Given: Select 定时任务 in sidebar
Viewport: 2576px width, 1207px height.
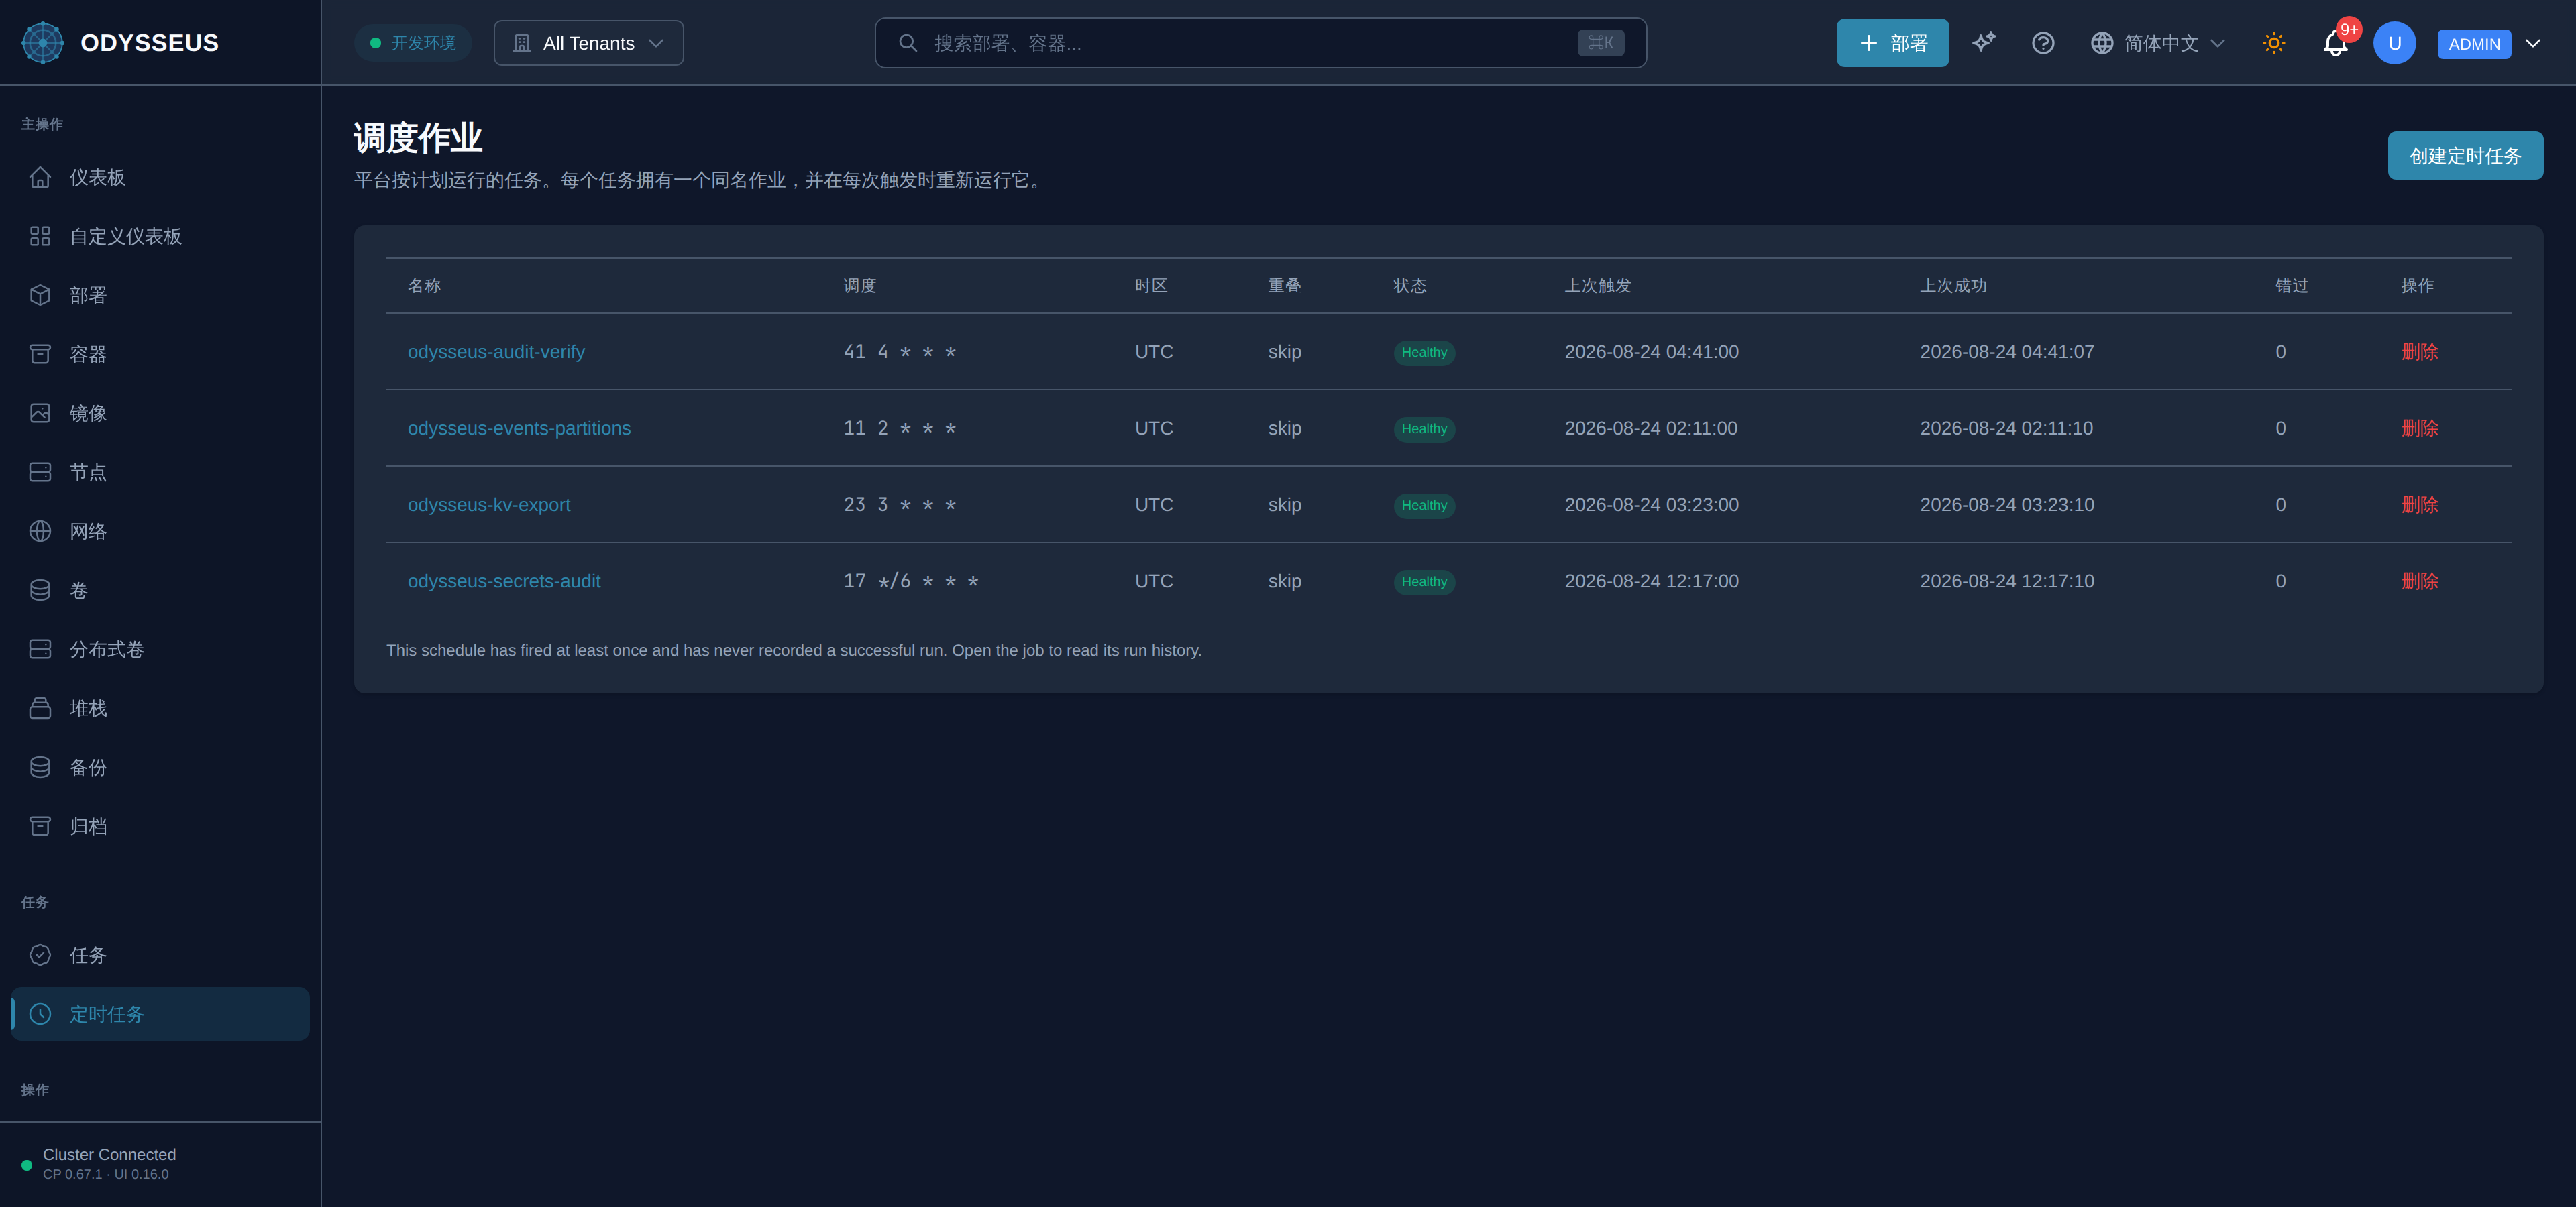Looking at the screenshot, I should (x=160, y=1014).
